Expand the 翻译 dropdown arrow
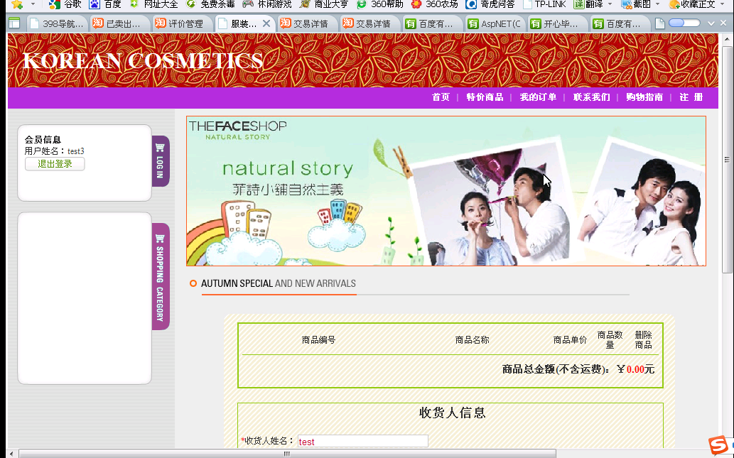 tap(610, 4)
